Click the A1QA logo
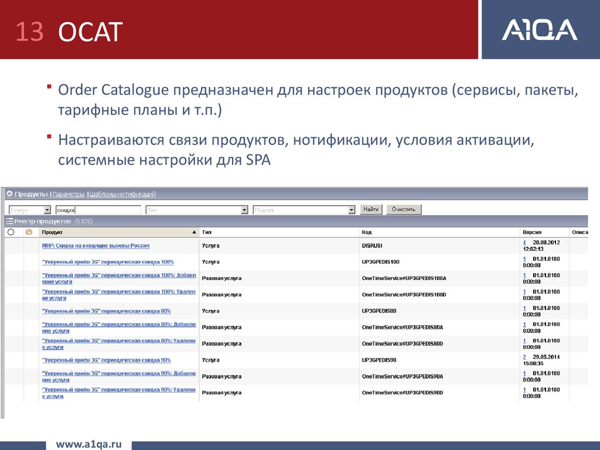 pos(540,30)
